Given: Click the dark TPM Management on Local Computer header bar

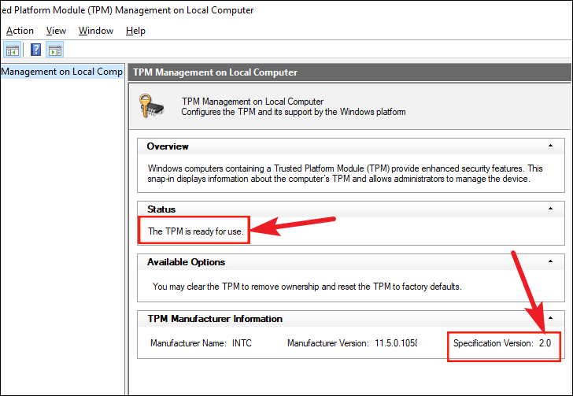Looking at the screenshot, I should 349,72.
